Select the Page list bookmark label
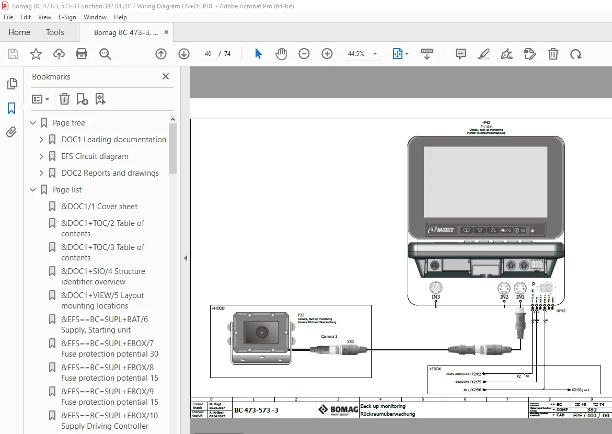This screenshot has height=434, width=612. point(67,190)
